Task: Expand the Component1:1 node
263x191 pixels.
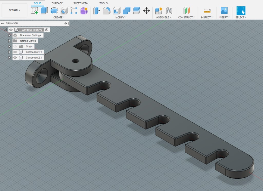Action: tap(10, 52)
